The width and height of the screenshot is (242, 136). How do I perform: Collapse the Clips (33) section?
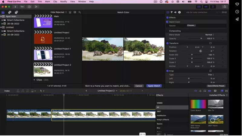34,80
